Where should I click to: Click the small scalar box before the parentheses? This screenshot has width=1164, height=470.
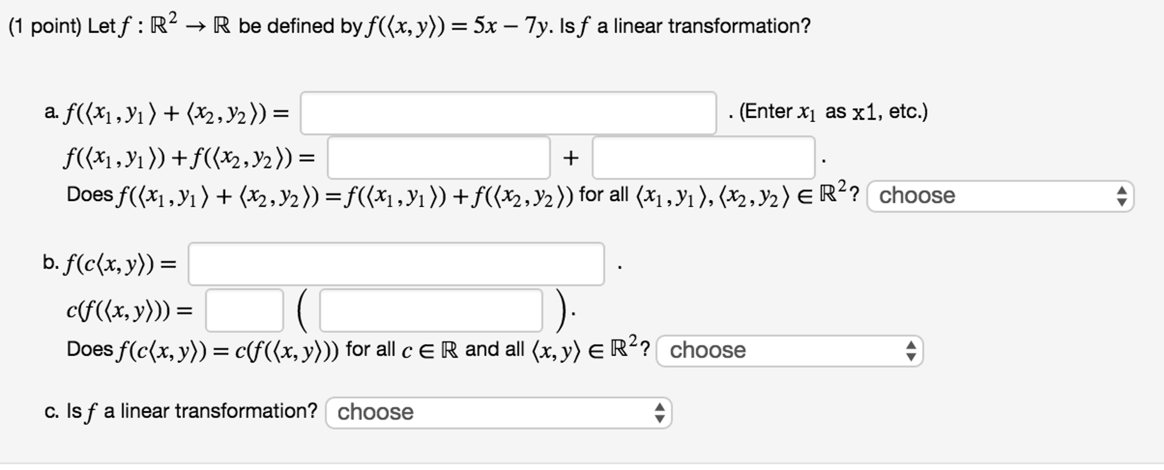pos(245,309)
